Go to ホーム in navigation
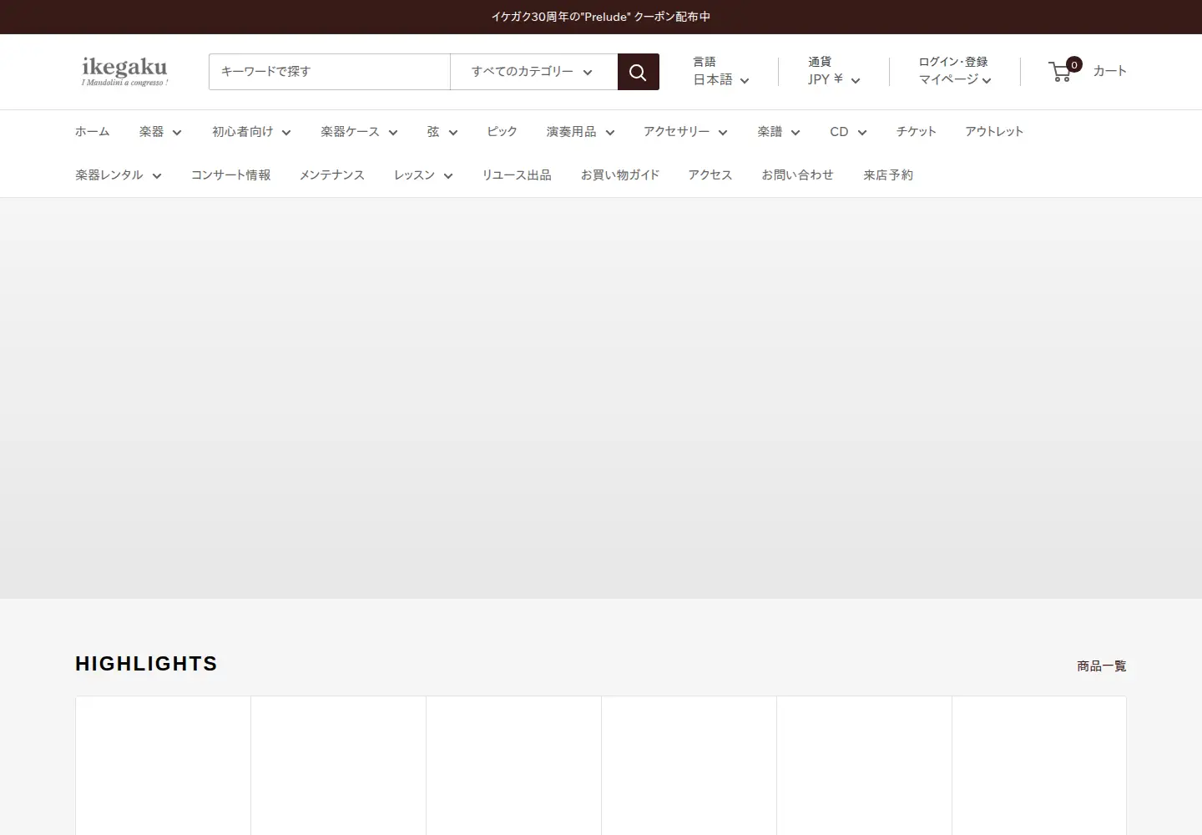 (x=93, y=132)
